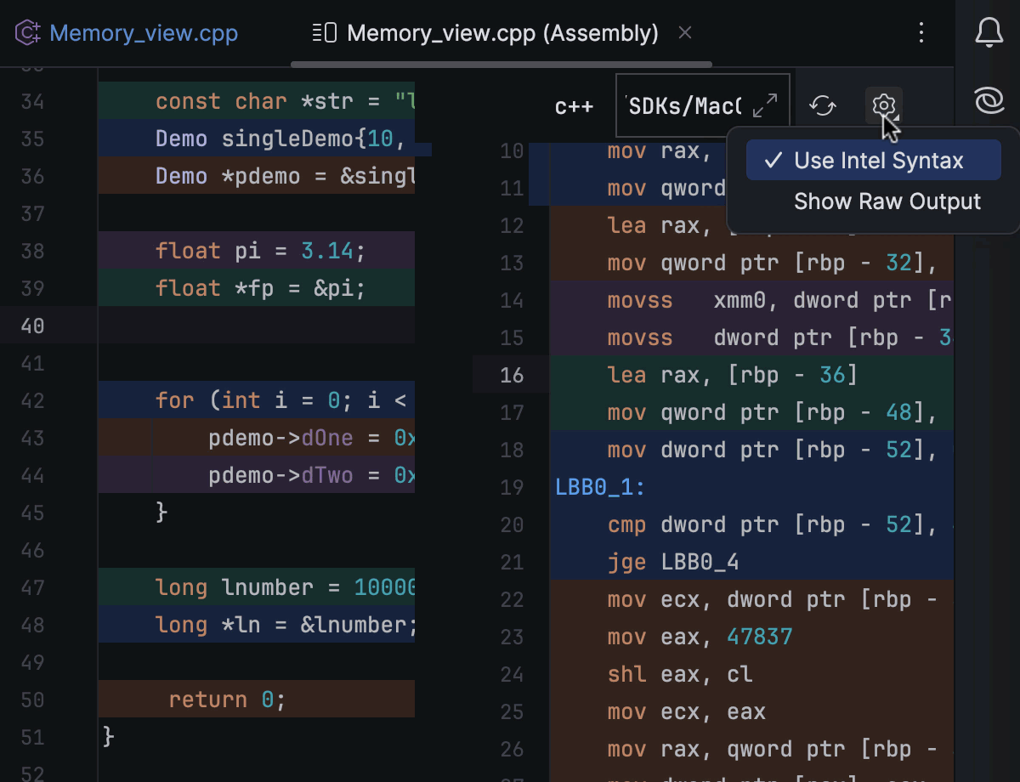Open the notifications bell
The height and width of the screenshot is (782, 1020).
tap(989, 33)
